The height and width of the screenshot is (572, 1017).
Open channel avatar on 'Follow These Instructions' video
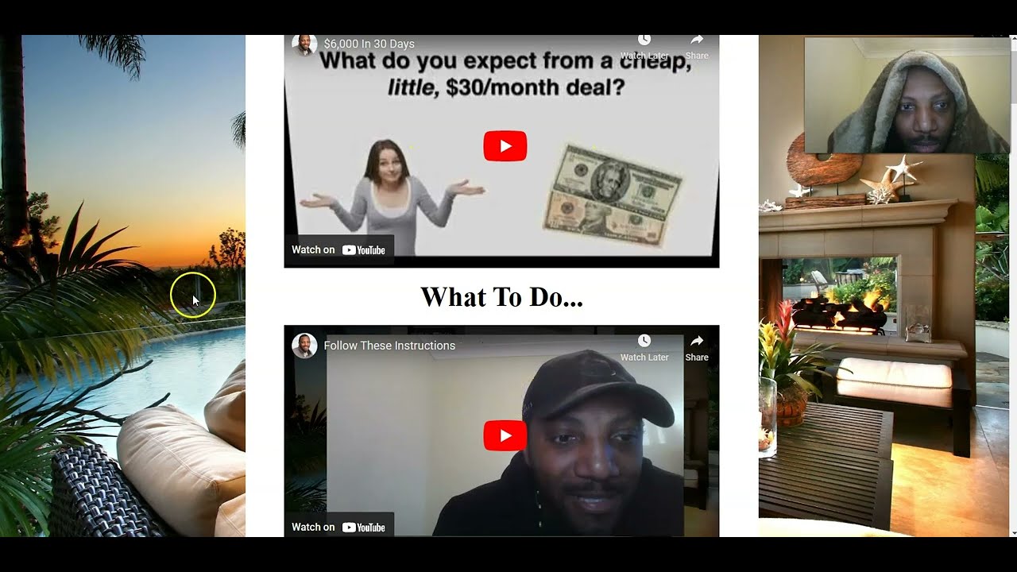point(304,346)
